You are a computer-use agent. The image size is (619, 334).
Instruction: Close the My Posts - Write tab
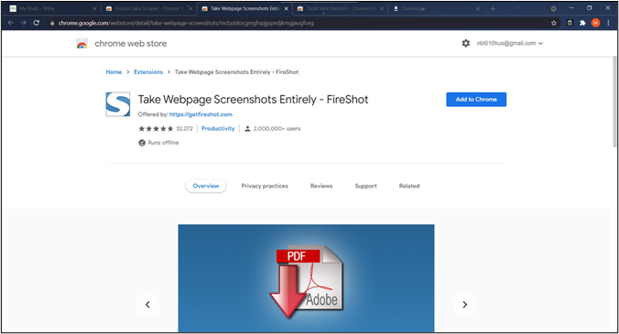coord(94,8)
